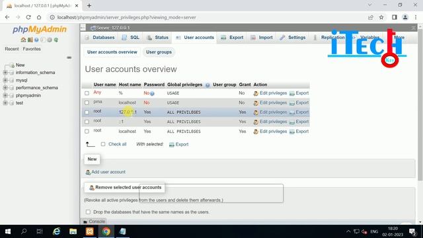
Task: Click the Windows Start button
Action: coord(8,231)
